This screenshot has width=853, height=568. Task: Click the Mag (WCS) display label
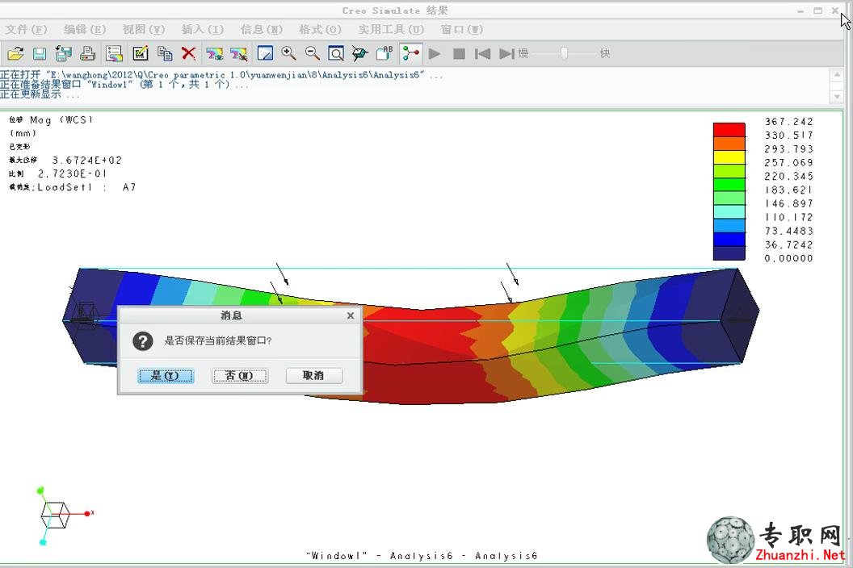pos(61,120)
